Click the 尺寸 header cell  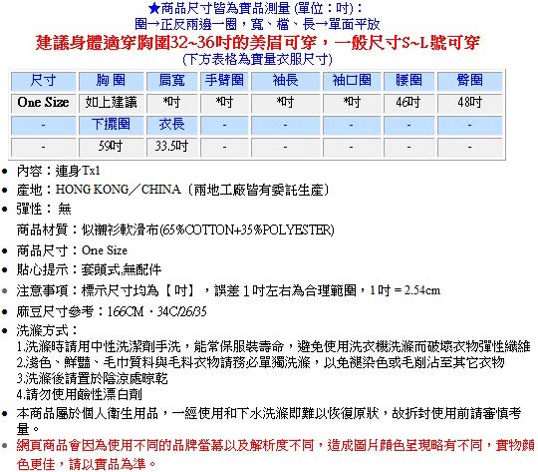[x=43, y=81]
